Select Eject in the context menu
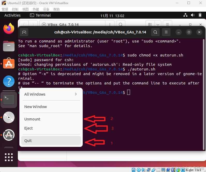This screenshot has height=172, width=206. coord(51,128)
